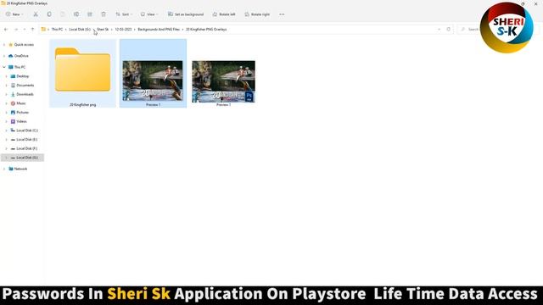Click the Share icon in toolbar
The height and width of the screenshot is (305, 543).
pyautogui.click(x=90, y=14)
